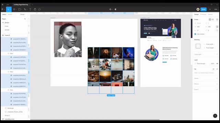
Task: Select the Move tool
Action: [x=8, y=9]
